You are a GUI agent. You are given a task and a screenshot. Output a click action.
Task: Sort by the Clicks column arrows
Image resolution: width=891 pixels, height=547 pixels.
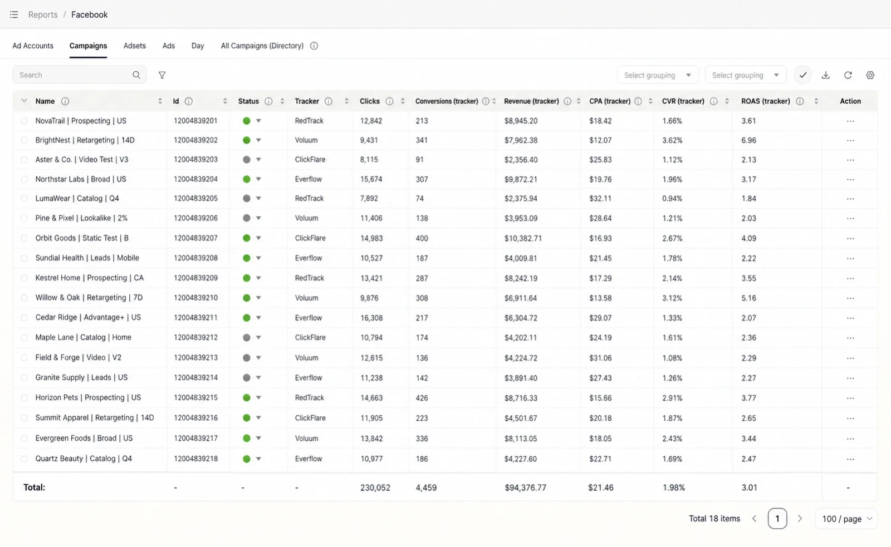pos(403,101)
